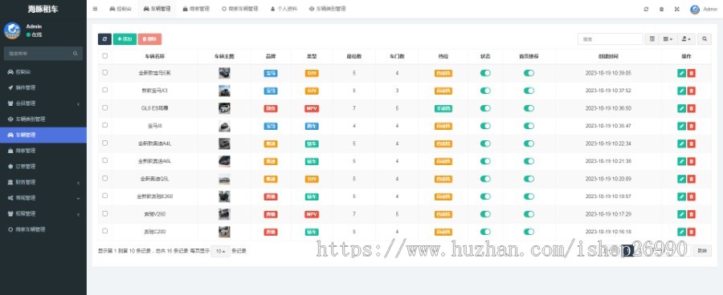Click the magnifier button right of table toolbar

[704, 39]
